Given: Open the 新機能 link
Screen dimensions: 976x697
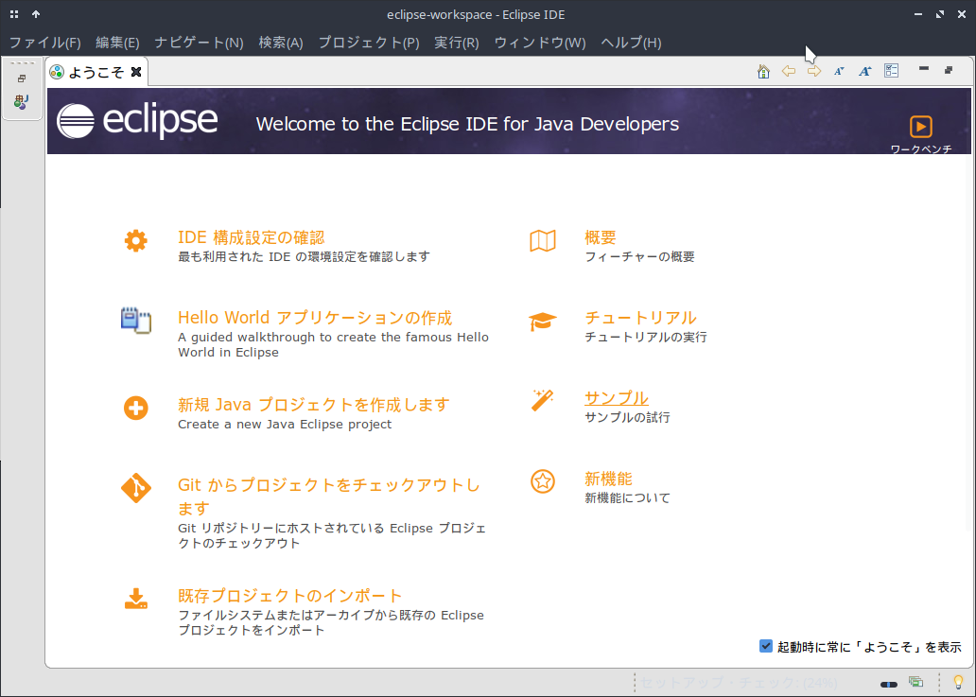Looking at the screenshot, I should point(609,479).
